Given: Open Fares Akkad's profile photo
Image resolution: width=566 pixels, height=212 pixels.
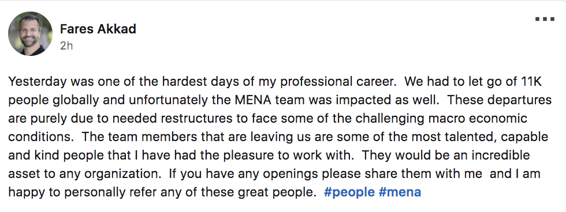Looking at the screenshot, I should click(x=30, y=33).
